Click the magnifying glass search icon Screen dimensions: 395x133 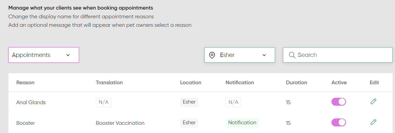(292, 55)
